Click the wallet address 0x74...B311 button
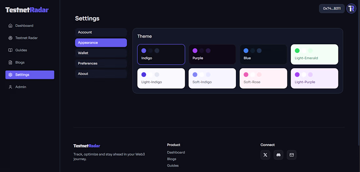The width and height of the screenshot is (360, 172). (332, 9)
